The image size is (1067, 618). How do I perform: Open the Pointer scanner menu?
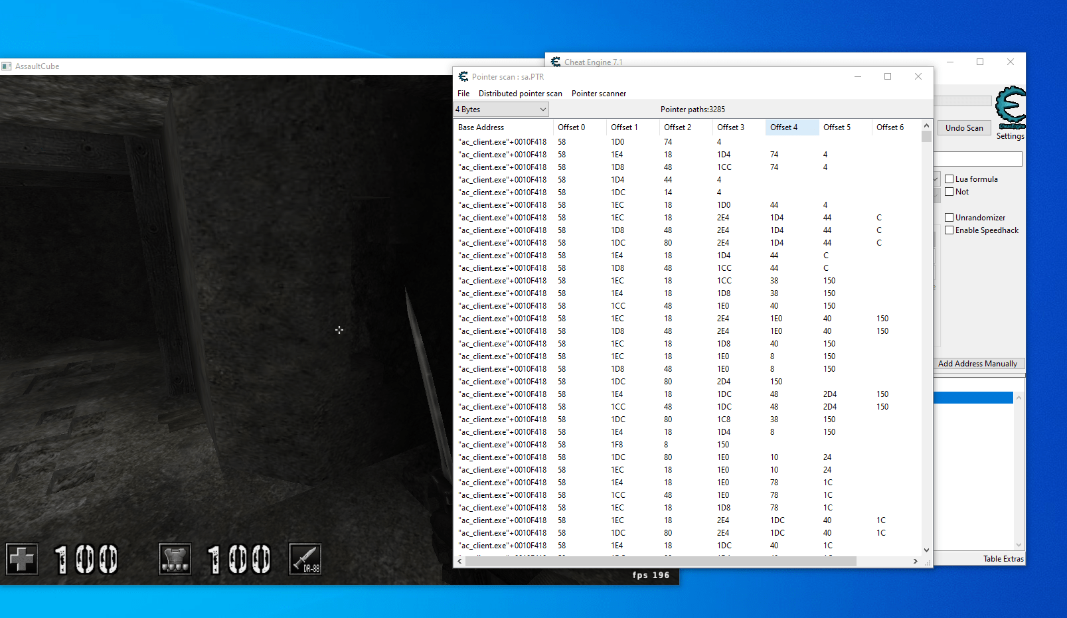599,94
